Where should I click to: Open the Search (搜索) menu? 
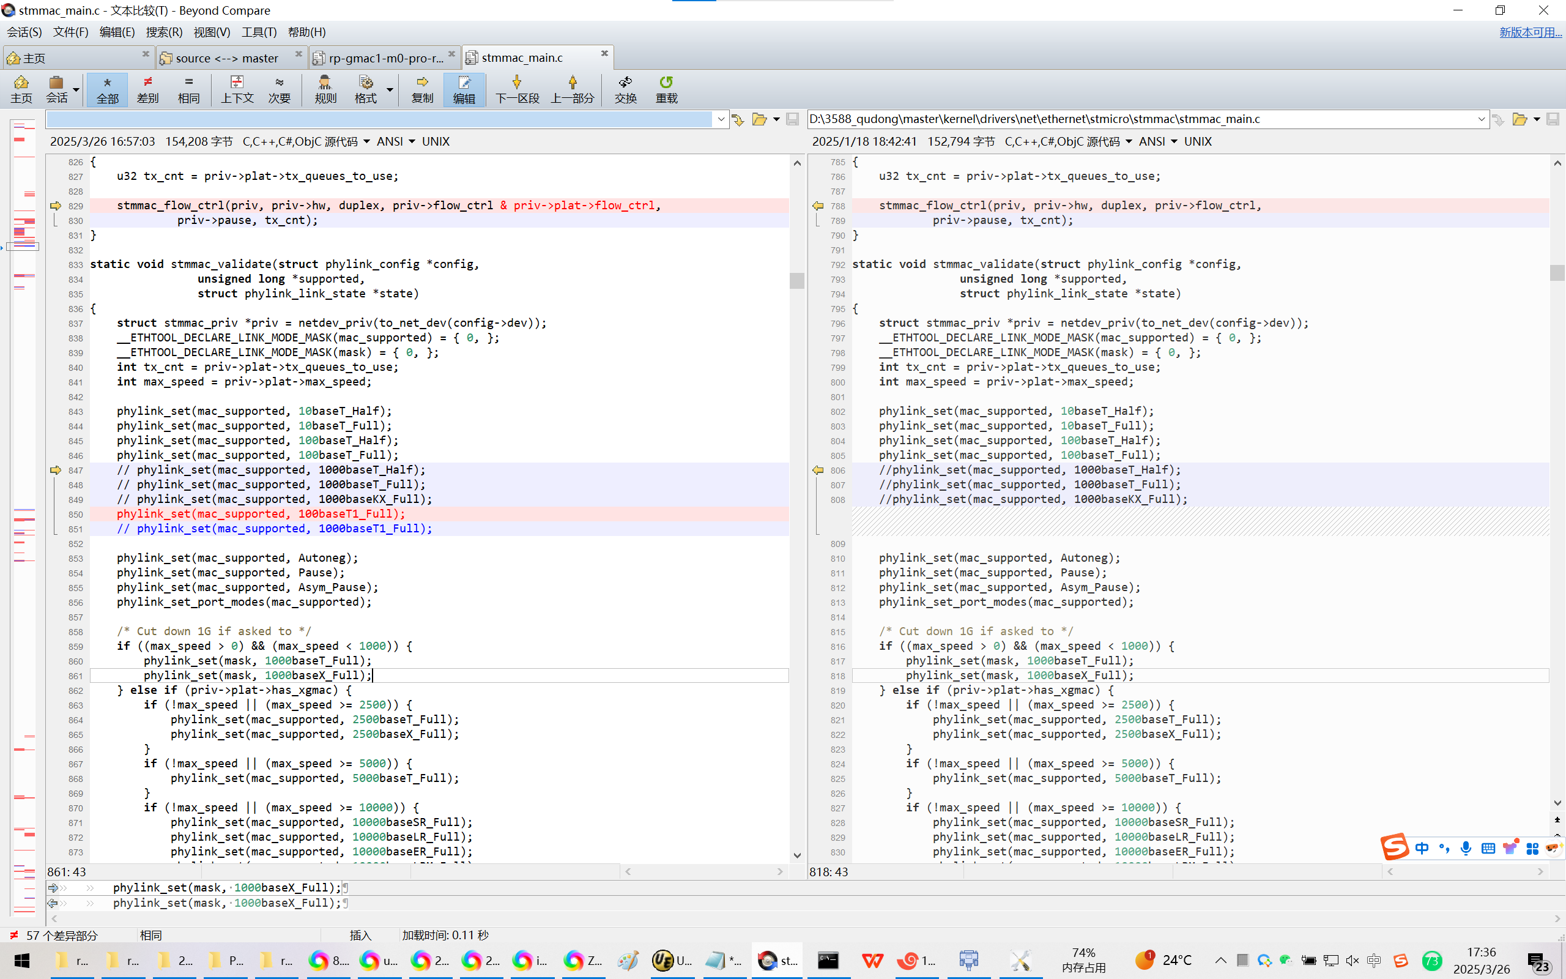[164, 32]
